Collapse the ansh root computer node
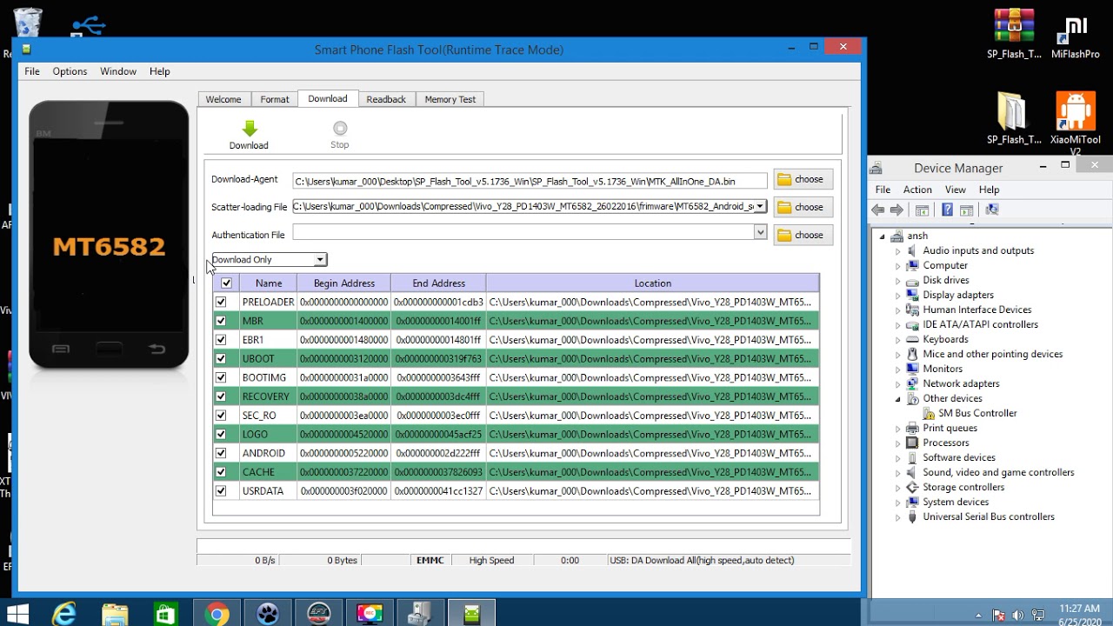 (882, 236)
